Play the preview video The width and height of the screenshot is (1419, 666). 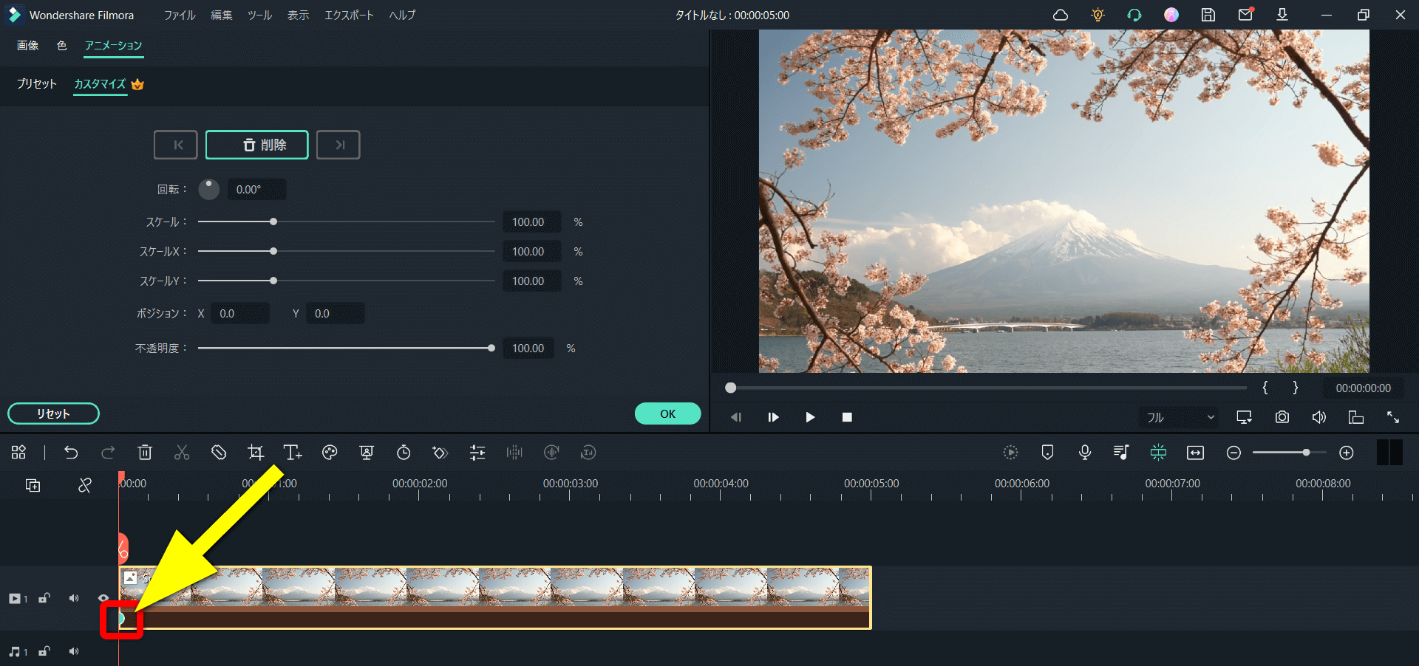coord(810,417)
